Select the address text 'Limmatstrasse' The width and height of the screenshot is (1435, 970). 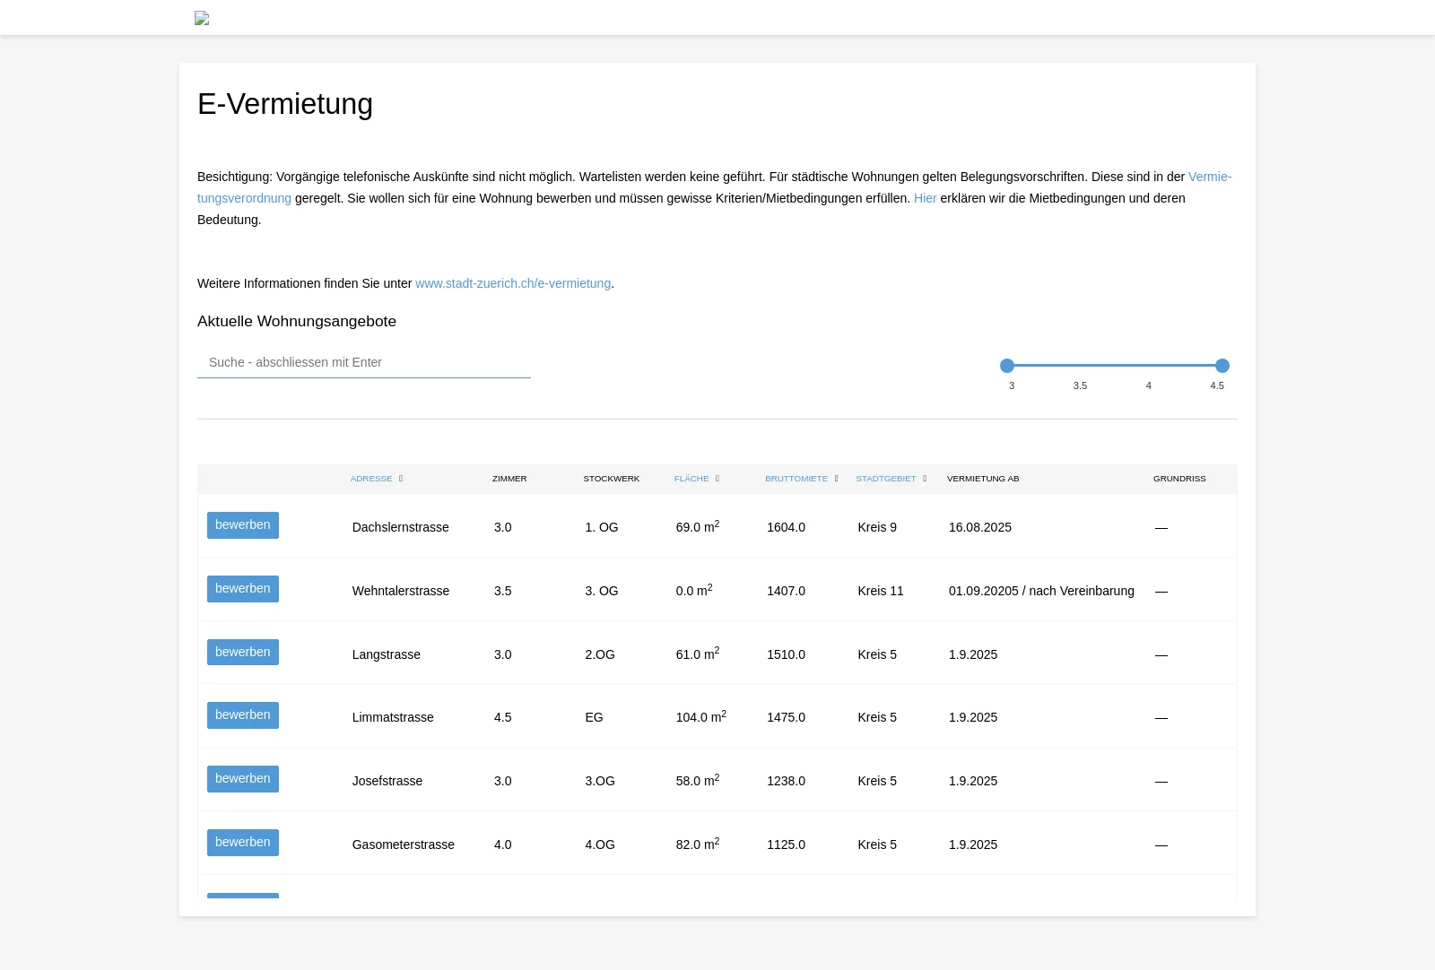point(393,717)
